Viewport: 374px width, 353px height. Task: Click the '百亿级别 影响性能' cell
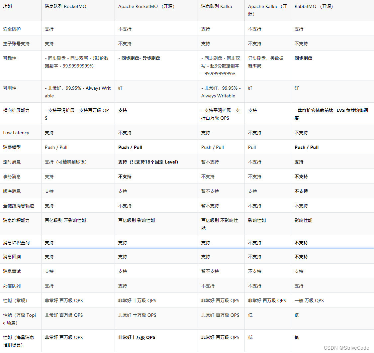tap(137, 220)
